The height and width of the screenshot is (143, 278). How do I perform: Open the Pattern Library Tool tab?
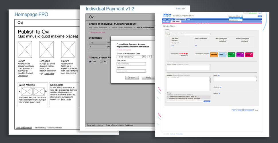(180, 19)
